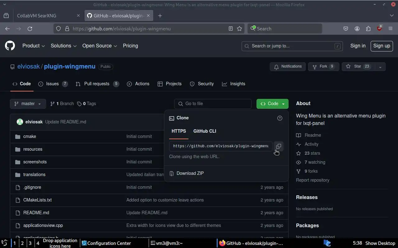This screenshot has width=398, height=248.
Task: Go back to the previous page
Action: 7,29
